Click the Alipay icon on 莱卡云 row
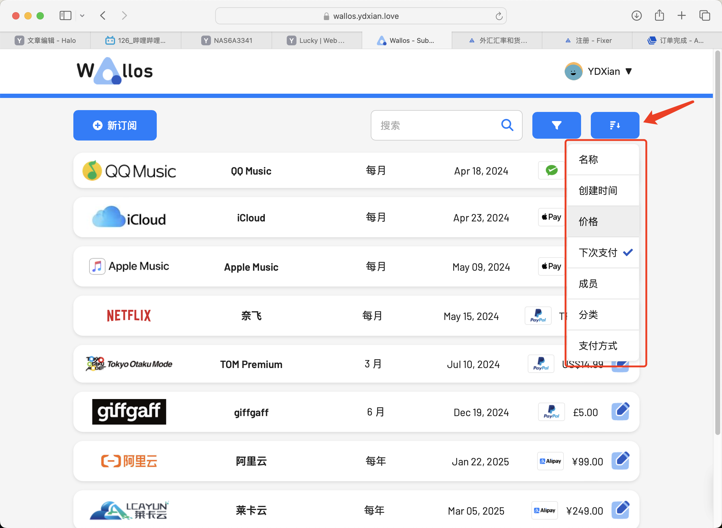 (545, 510)
